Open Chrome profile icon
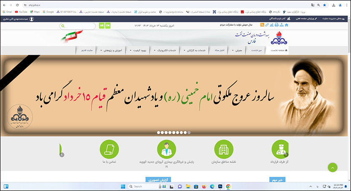The image size is (351, 191). coord(340,5)
